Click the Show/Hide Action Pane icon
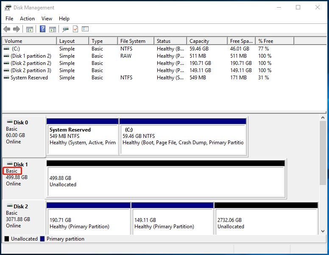Image resolution: width=329 pixels, height=255 pixels. click(x=53, y=29)
